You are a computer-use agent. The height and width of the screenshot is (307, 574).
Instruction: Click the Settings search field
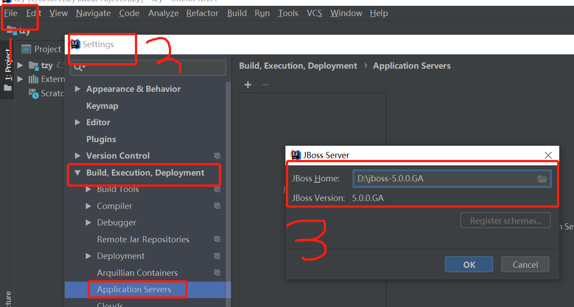tap(148, 68)
